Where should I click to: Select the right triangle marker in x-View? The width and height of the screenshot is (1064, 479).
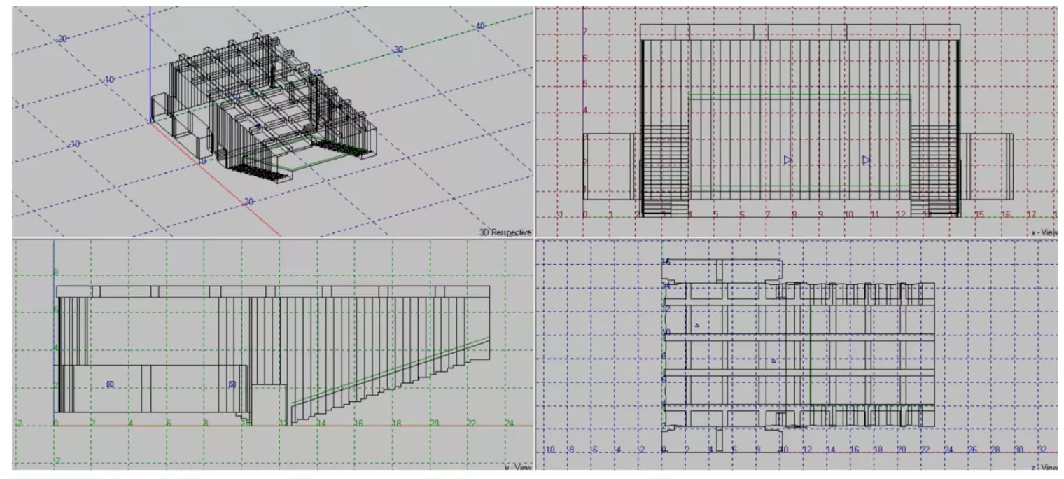866,160
